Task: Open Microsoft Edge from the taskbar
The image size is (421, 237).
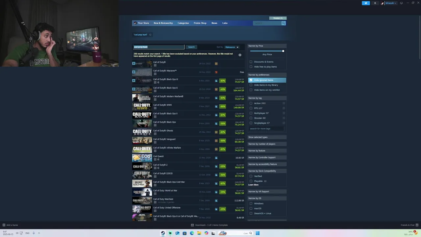Action: tap(192, 233)
